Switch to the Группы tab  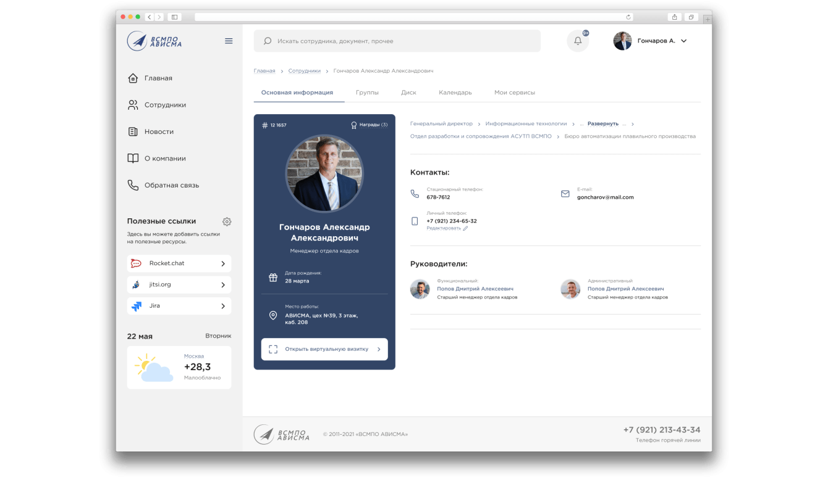pyautogui.click(x=367, y=93)
